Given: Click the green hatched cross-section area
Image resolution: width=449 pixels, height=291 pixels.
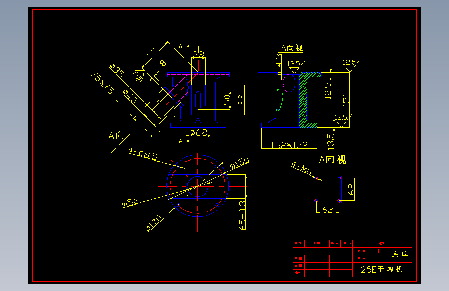Looking at the screenshot, I should (303, 100).
